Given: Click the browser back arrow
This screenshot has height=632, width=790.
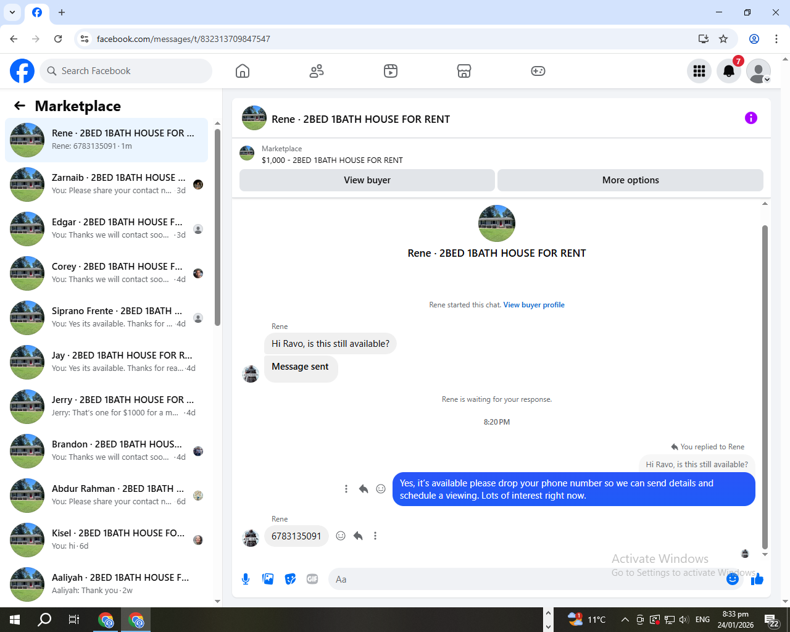Looking at the screenshot, I should (14, 39).
